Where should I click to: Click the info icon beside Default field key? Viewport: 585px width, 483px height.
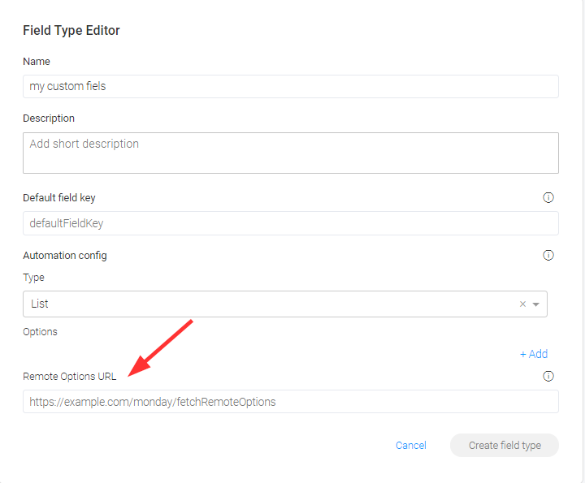coord(548,197)
